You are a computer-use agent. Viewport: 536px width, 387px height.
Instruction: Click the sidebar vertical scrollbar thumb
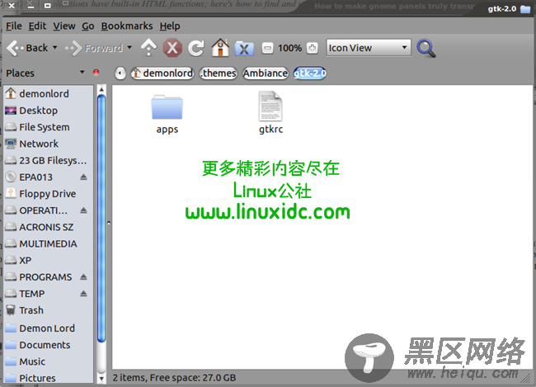click(101, 219)
